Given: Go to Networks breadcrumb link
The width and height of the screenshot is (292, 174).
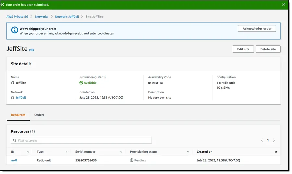Looking at the screenshot, I should click(x=42, y=17).
